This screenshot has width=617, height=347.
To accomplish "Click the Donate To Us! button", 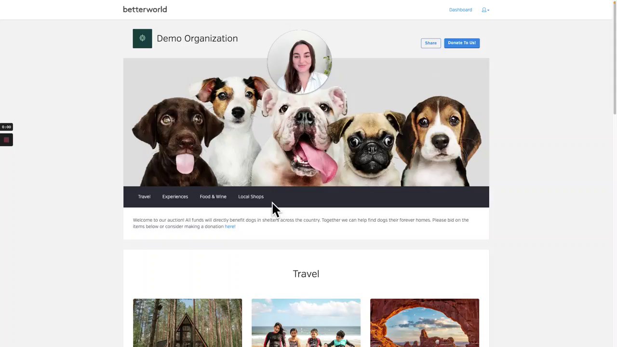I will [462, 43].
